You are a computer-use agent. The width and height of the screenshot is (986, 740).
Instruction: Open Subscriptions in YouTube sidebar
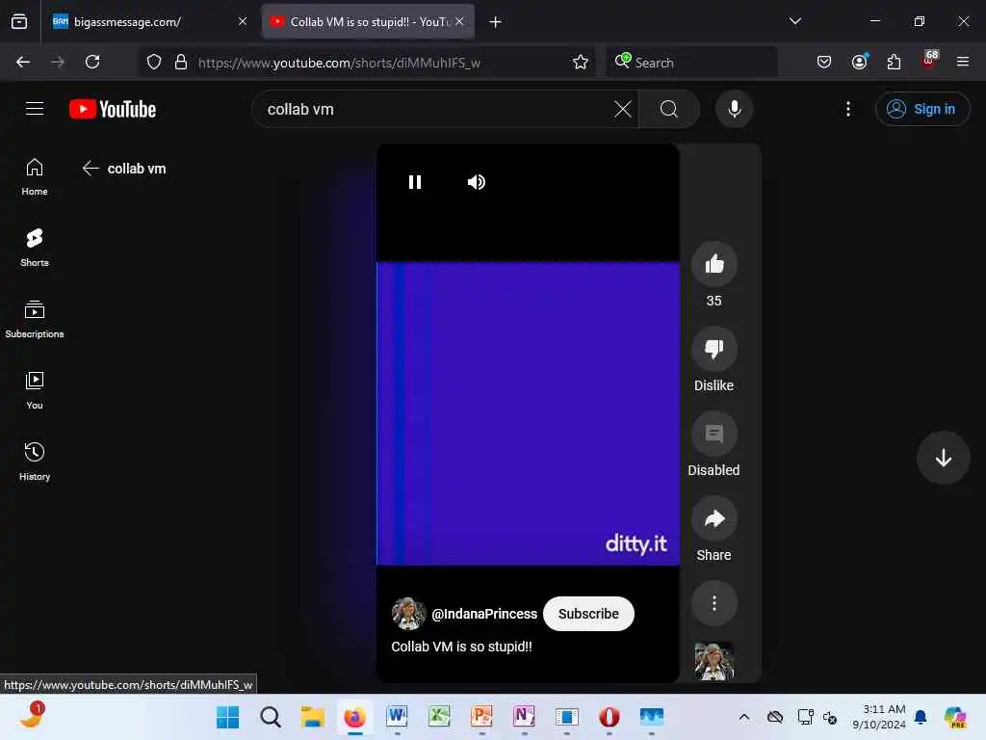(x=35, y=320)
